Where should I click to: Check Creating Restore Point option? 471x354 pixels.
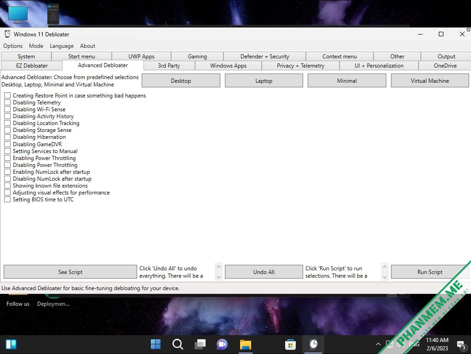point(7,96)
